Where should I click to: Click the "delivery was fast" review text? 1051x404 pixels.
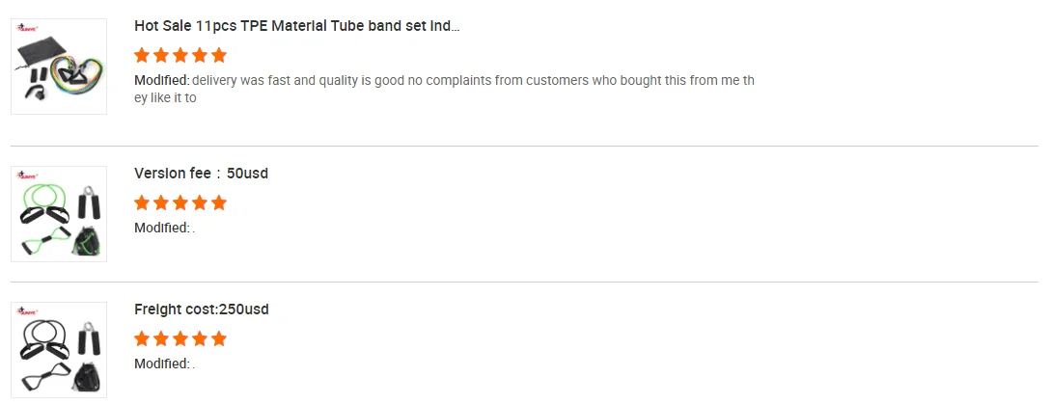point(473,81)
